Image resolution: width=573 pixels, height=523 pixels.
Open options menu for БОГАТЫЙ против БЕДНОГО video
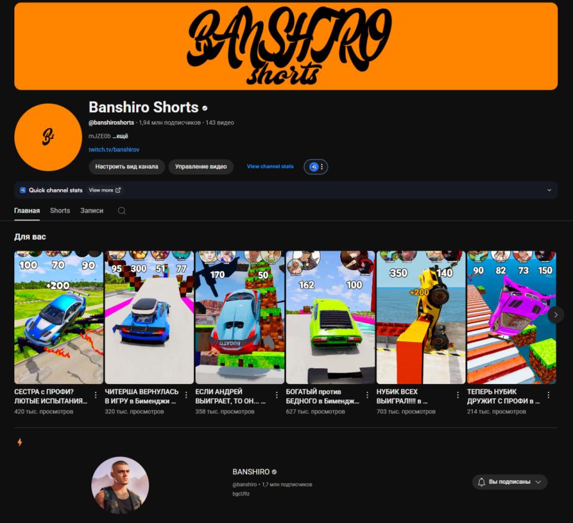[367, 395]
